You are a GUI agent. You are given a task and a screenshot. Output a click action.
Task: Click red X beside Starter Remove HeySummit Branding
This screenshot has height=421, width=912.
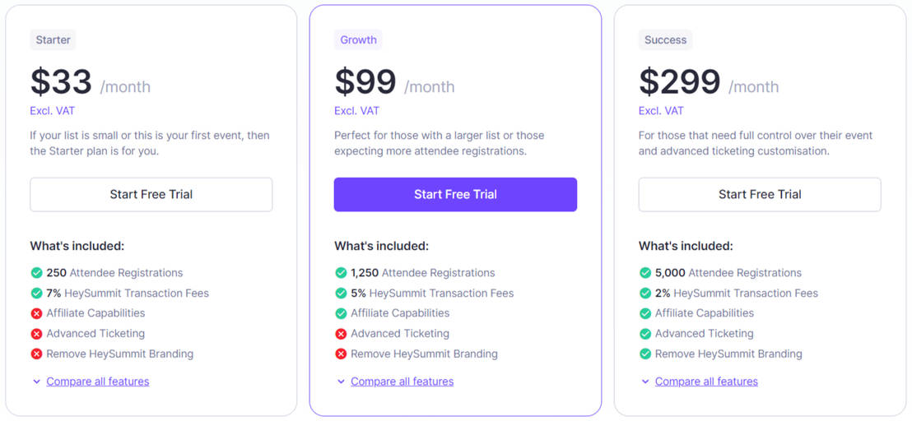click(x=36, y=354)
